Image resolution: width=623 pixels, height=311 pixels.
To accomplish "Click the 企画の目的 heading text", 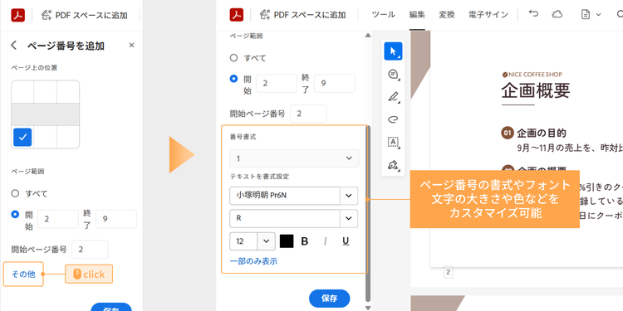I will (541, 133).
